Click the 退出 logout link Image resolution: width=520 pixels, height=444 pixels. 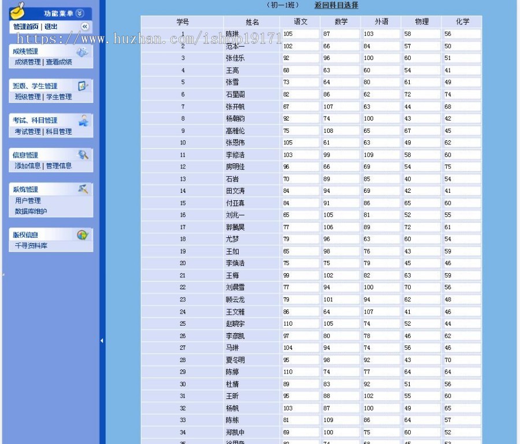pos(51,27)
